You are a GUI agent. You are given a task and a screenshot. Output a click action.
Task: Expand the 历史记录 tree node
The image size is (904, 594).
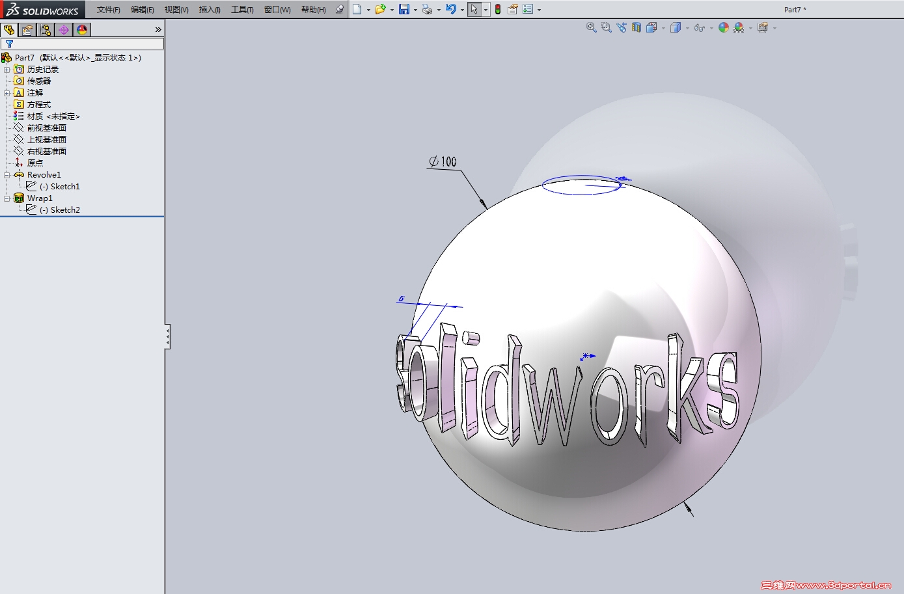pyautogui.click(x=7, y=69)
